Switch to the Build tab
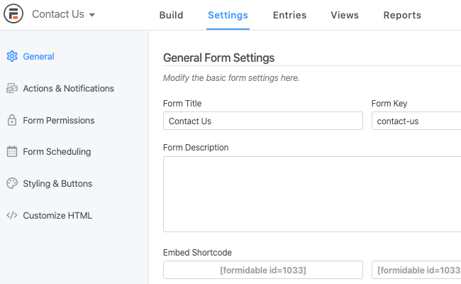Screen dimensions: 461x284 (x=171, y=15)
